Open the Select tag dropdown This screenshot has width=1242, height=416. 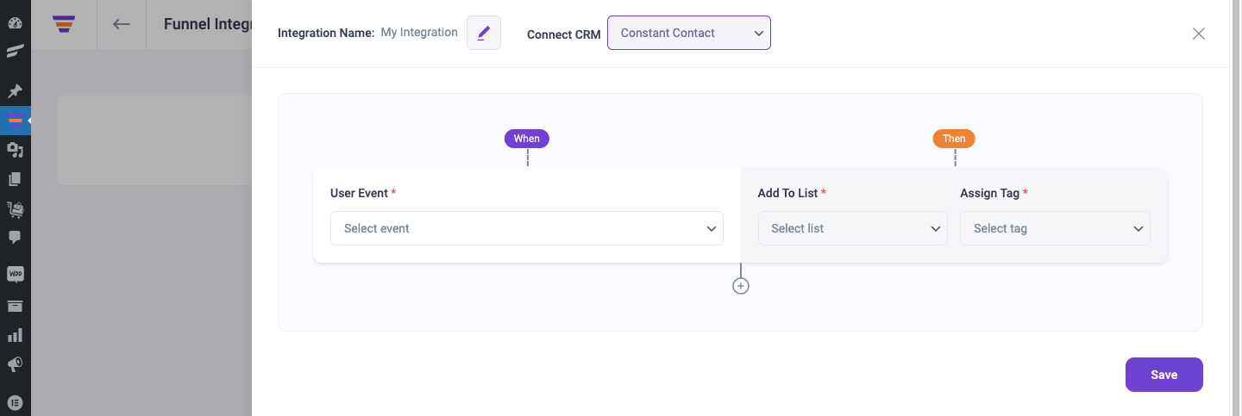click(1055, 228)
